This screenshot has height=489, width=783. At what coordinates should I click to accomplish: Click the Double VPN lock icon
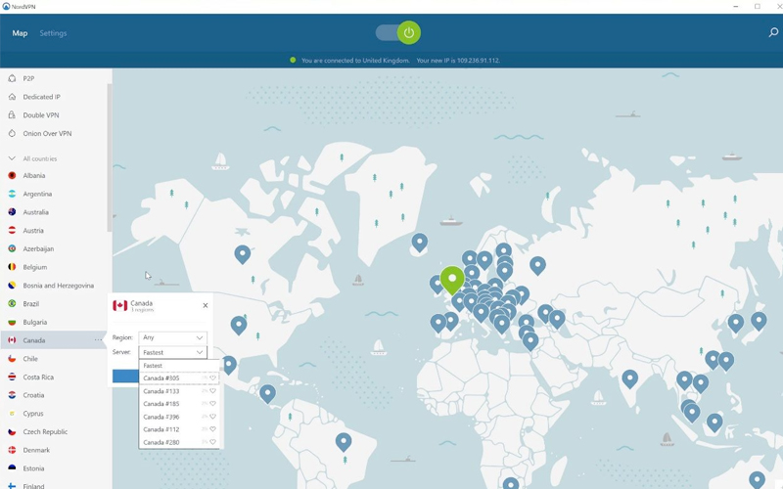click(x=12, y=115)
